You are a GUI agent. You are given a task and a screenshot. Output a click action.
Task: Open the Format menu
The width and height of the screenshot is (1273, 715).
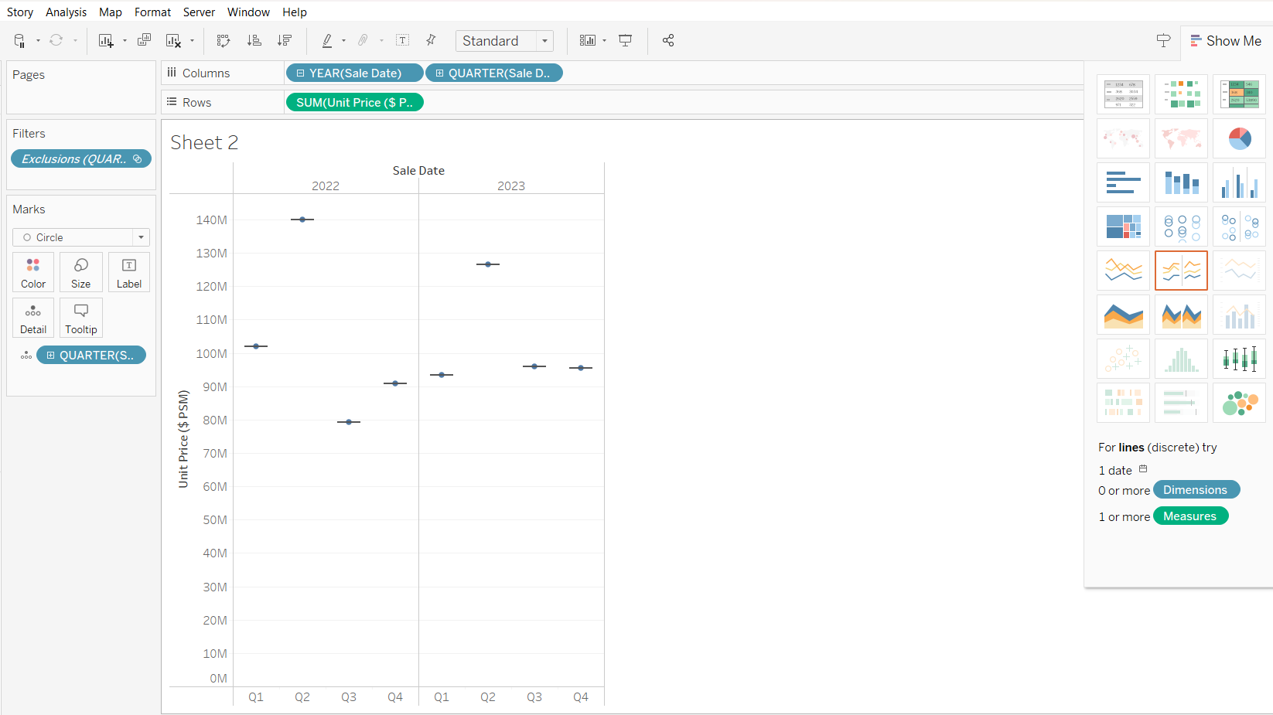[x=152, y=12]
